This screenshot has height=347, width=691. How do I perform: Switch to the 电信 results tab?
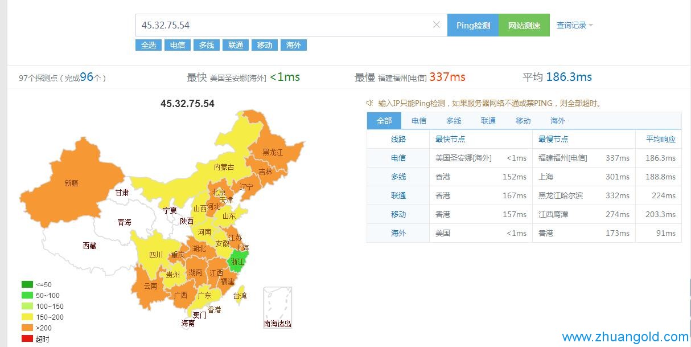pyautogui.click(x=418, y=120)
